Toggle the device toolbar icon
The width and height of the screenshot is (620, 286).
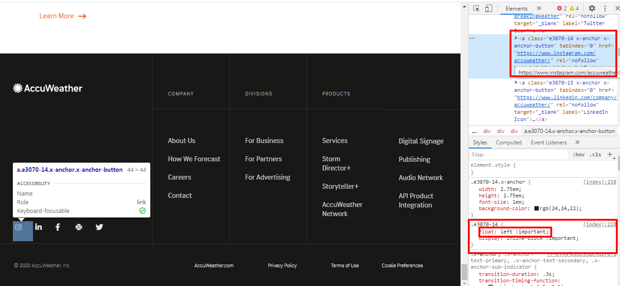click(x=488, y=8)
